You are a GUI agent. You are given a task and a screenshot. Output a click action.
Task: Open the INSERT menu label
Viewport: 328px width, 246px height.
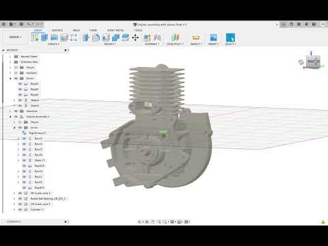point(213,44)
